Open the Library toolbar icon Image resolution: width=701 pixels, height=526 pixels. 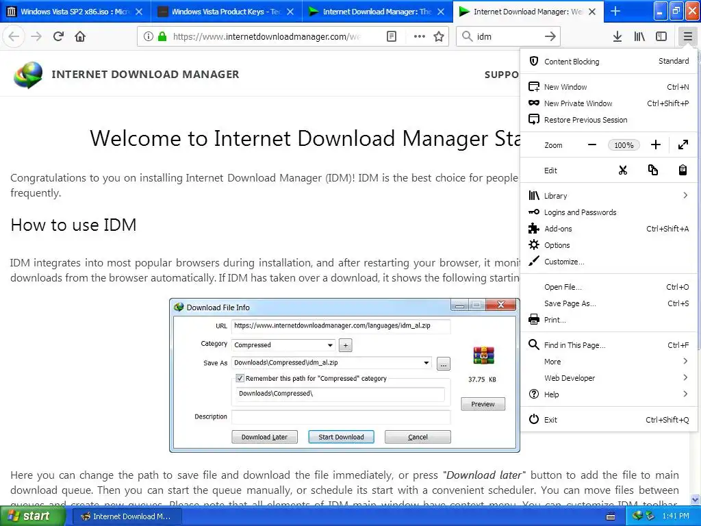coord(639,36)
